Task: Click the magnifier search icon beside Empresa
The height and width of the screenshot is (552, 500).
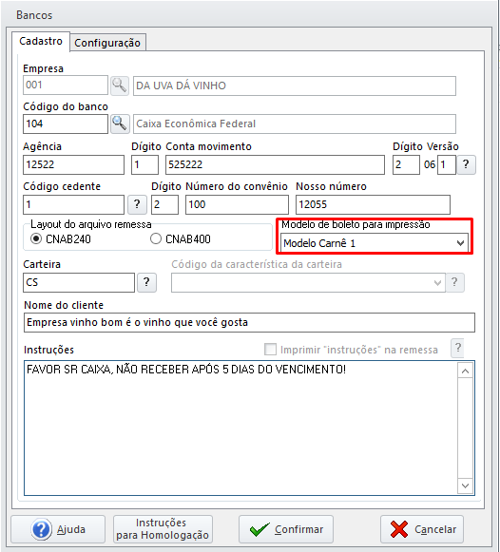Action: coord(120,86)
